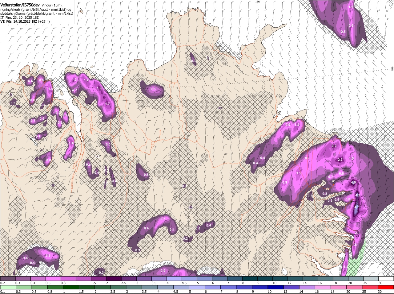Select the 0.5 bright pink swatch in the upper legend row

tap(53, 279)
